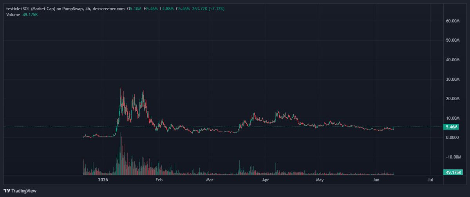Click the 0.0000 price axis label
470x197 pixels.
[452, 137]
